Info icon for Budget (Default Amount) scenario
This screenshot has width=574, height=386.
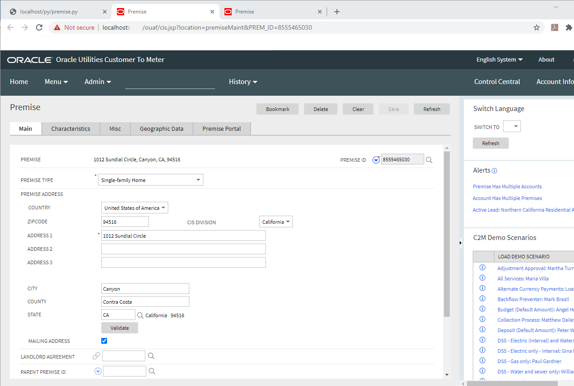coord(483,309)
